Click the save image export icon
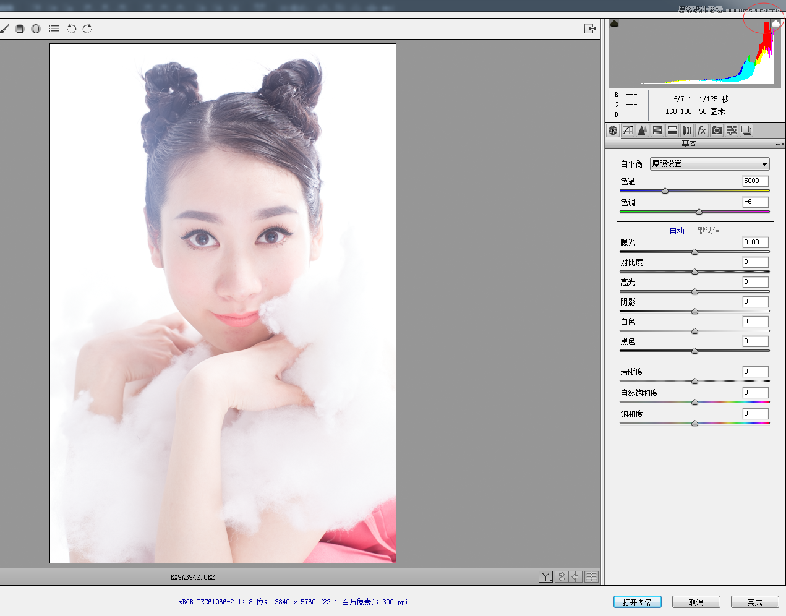Viewport: 786px width, 616px height. tap(590, 28)
